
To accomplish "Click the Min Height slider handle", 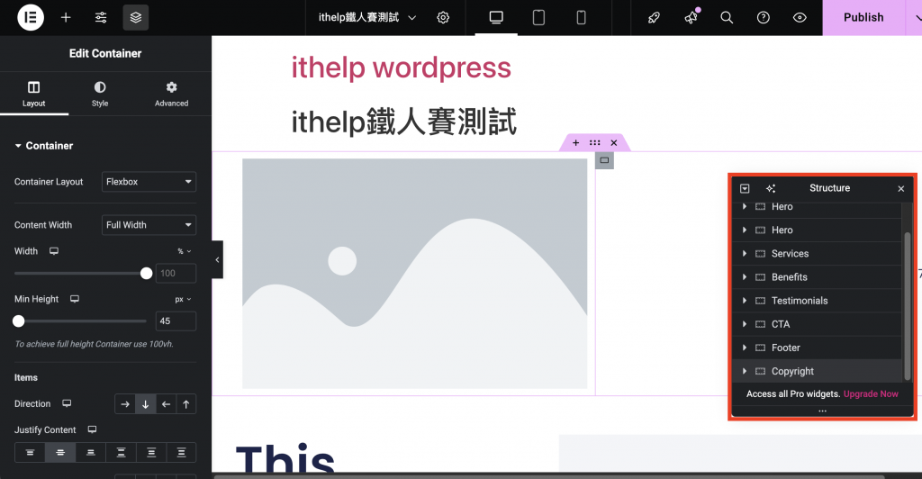I will (x=19, y=321).
